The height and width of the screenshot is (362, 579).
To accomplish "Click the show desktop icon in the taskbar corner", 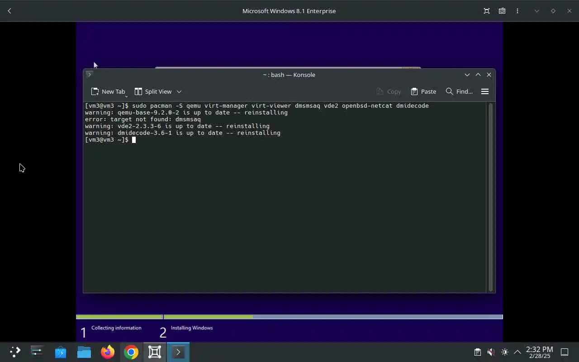I will point(565,352).
